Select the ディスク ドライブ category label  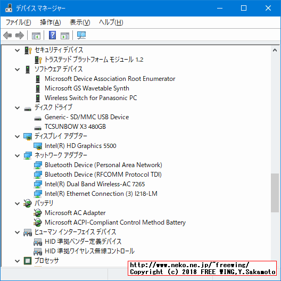point(53,108)
